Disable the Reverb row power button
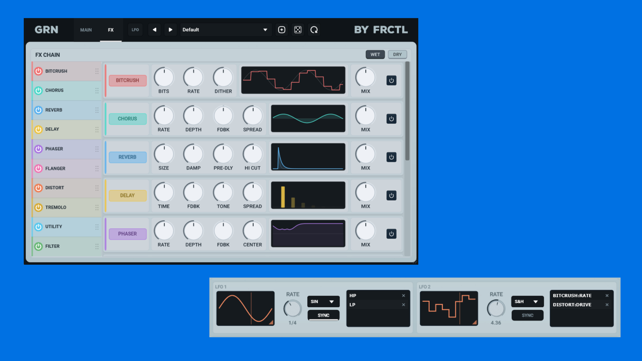The image size is (642, 361). pyautogui.click(x=391, y=157)
